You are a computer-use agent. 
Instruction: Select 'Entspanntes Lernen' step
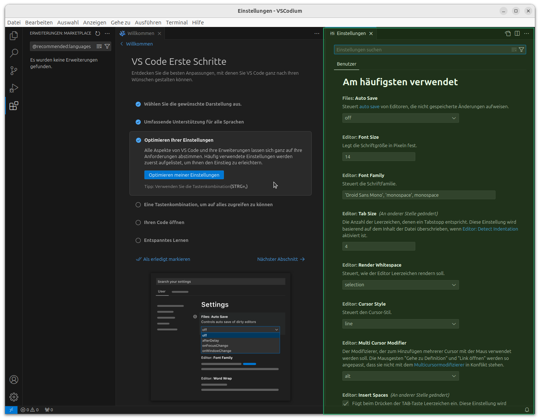point(166,240)
